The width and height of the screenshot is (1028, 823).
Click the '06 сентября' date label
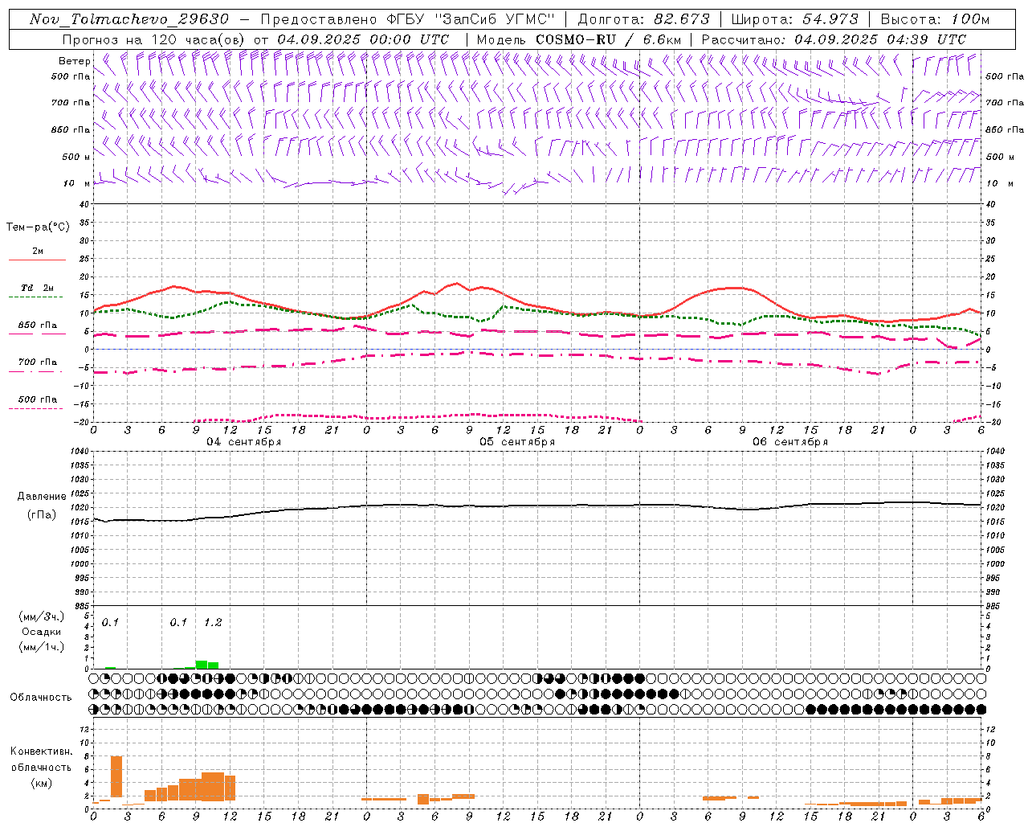pos(790,442)
